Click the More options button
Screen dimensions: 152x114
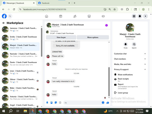coord(93,37)
